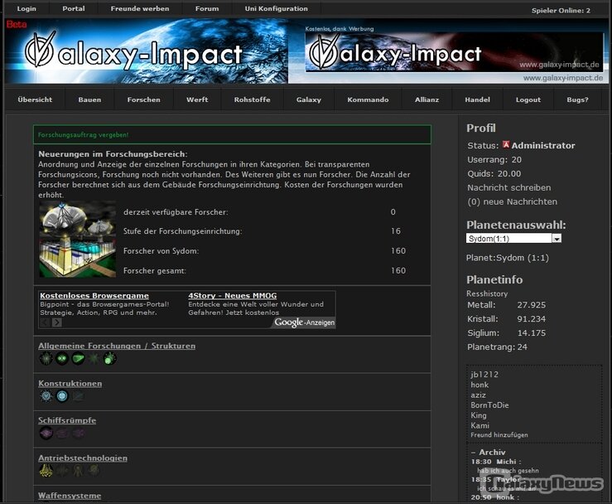
Task: Select friend King in the friends list
Action: click(x=479, y=415)
